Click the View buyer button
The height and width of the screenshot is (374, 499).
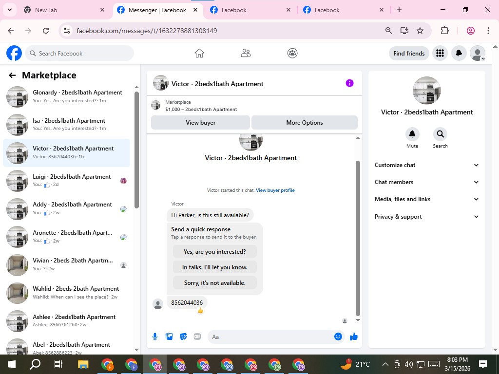(200, 122)
